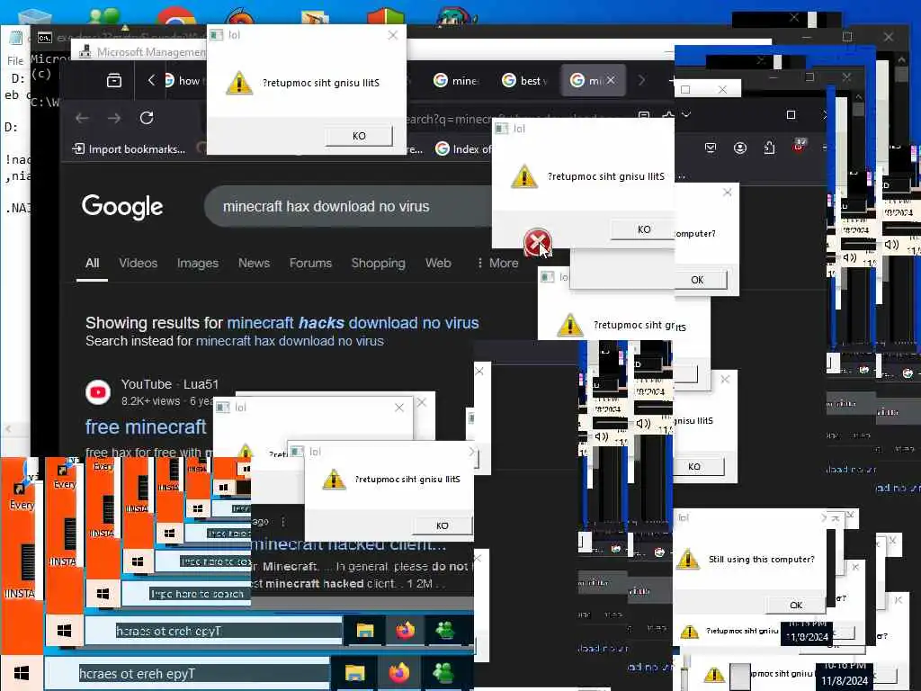Open the Forums search tab

310,263
